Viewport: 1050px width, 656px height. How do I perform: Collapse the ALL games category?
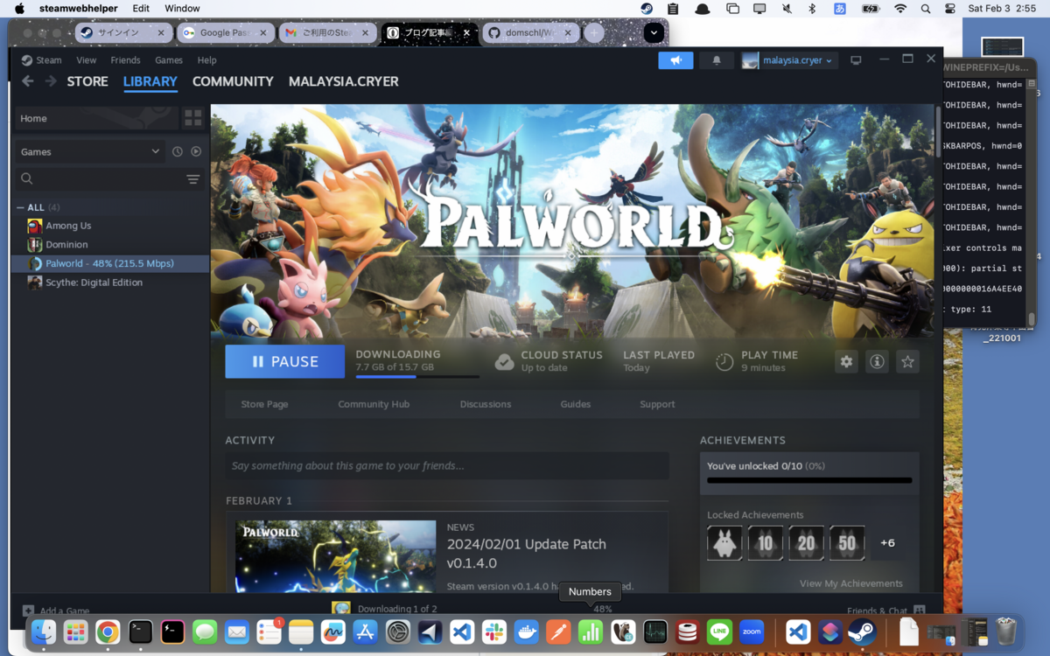click(20, 207)
